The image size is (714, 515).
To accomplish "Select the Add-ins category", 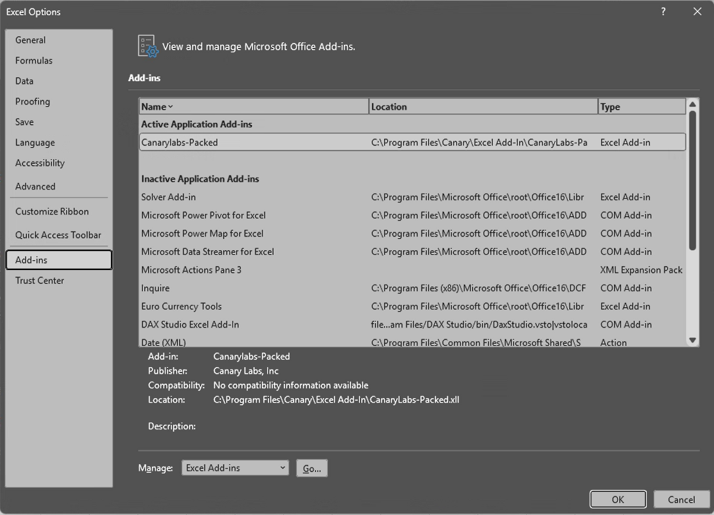I will click(x=59, y=259).
